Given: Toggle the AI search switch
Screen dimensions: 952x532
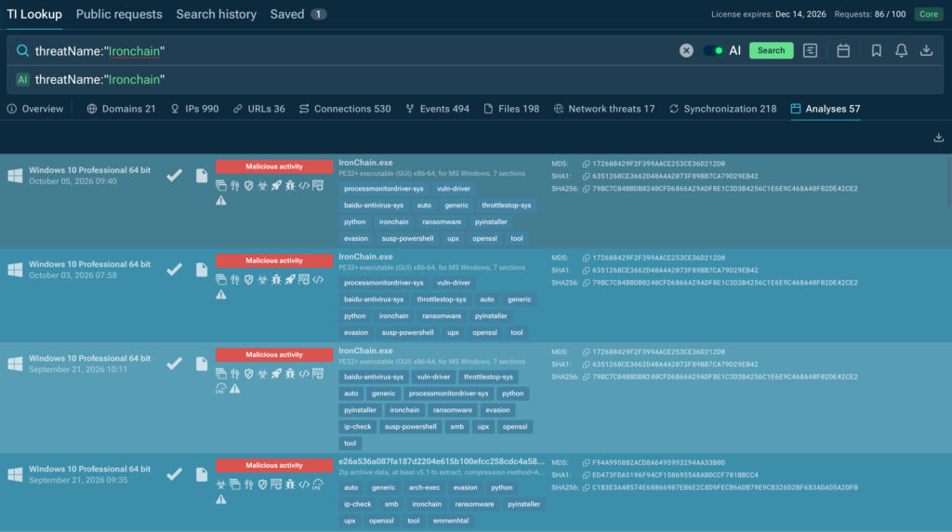Looking at the screenshot, I should point(713,50).
